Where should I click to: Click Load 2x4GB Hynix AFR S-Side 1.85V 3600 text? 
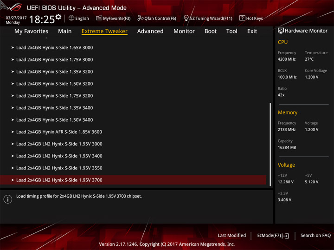tap(59, 132)
